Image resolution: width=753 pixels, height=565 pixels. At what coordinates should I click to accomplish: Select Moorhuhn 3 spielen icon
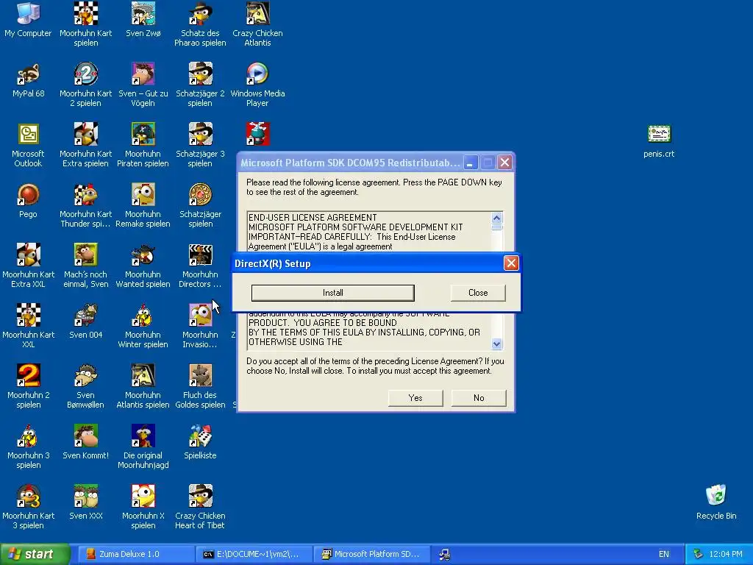coord(28,447)
